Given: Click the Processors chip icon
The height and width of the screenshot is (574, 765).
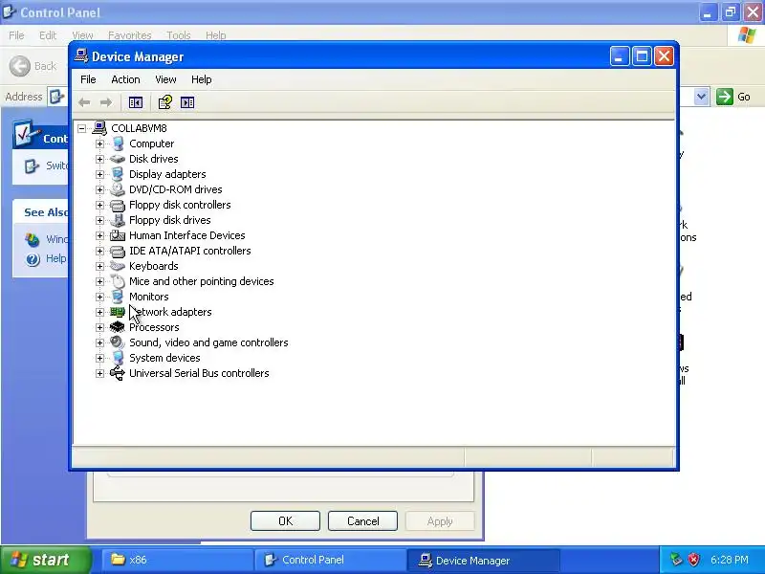Looking at the screenshot, I should click(x=118, y=327).
